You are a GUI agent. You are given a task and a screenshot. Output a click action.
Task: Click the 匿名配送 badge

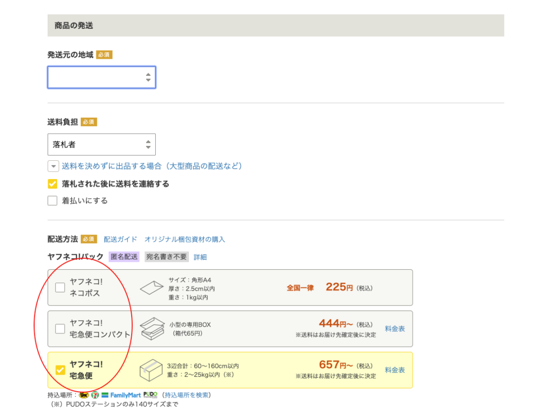(124, 256)
